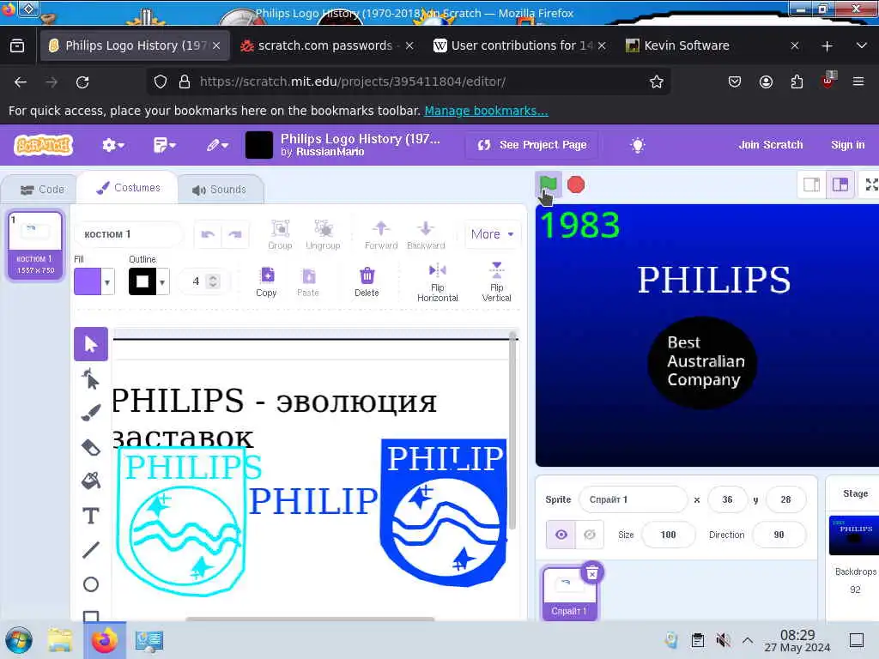Open Firefox from the taskbar

[x=105, y=640]
